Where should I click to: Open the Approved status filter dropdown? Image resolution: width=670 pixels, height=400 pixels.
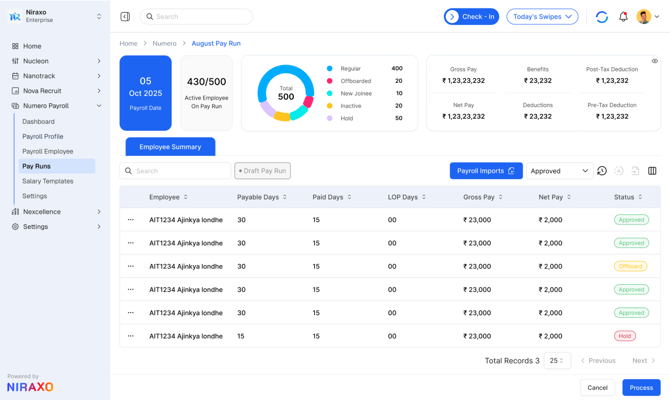click(560, 171)
